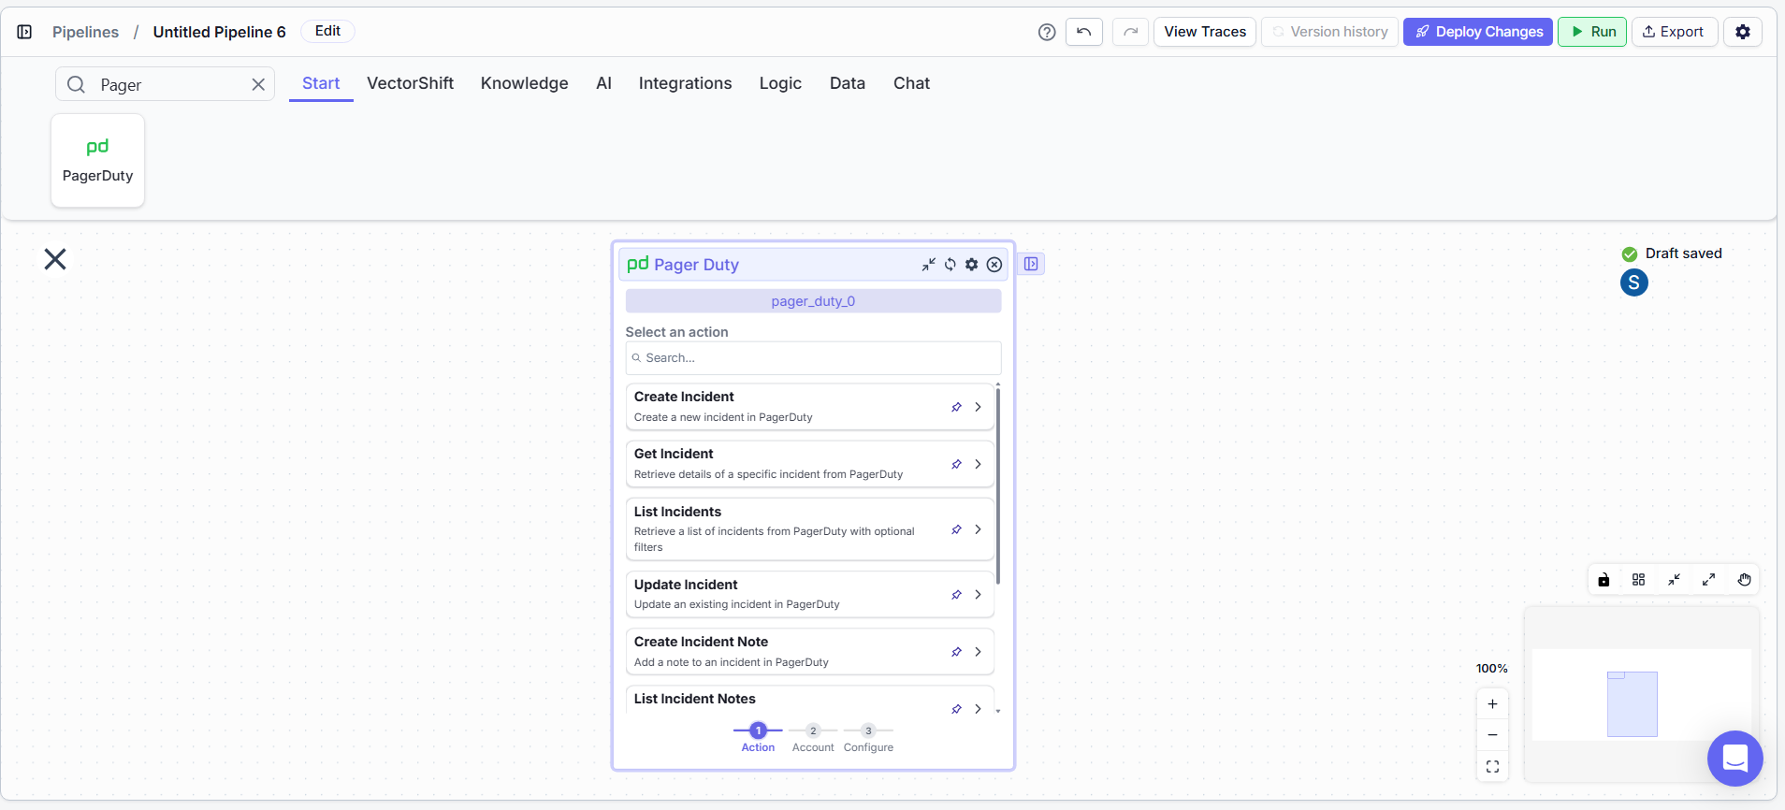This screenshot has width=1785, height=810.
Task: Expand Get Incident chevron
Action: 978,464
